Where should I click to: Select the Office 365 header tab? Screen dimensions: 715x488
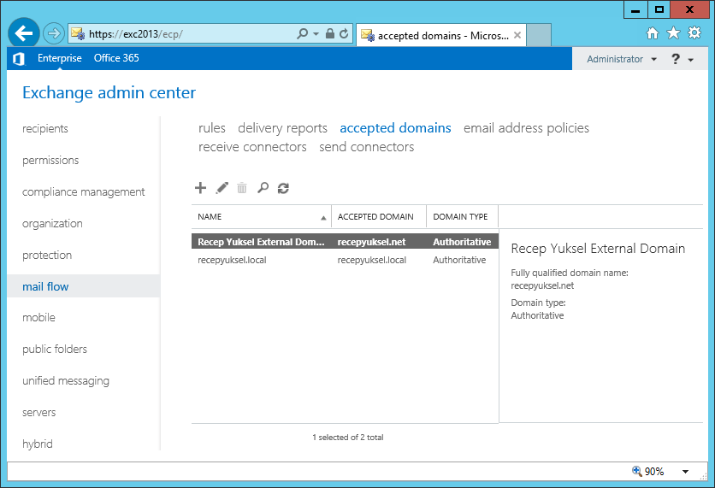click(x=116, y=58)
